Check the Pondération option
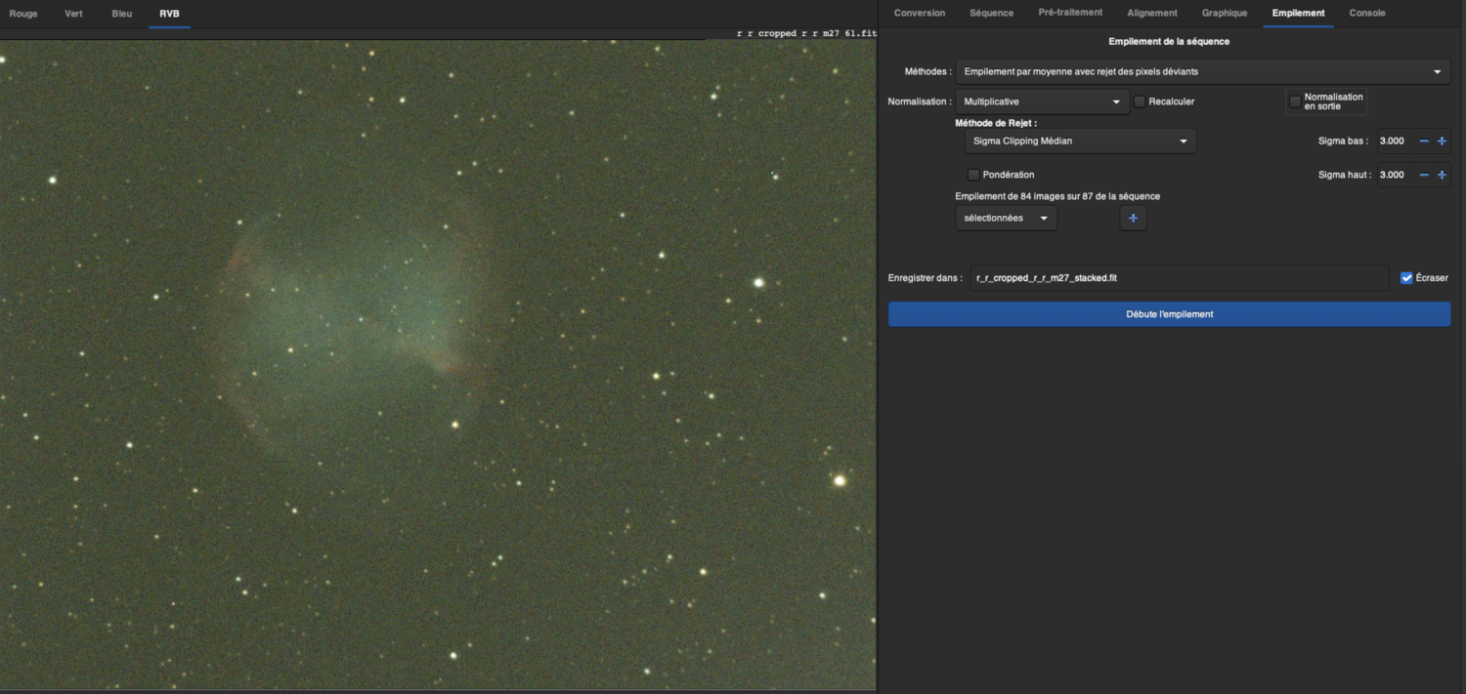Image resolution: width=1466 pixels, height=694 pixels. (973, 175)
